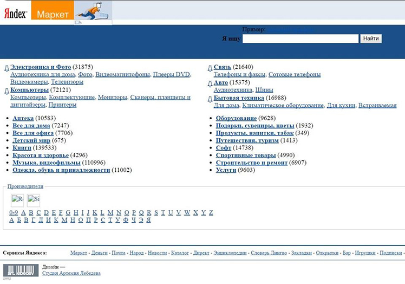Click the second broken manufacturer logo image
The image size is (405, 284).
(x=34, y=200)
